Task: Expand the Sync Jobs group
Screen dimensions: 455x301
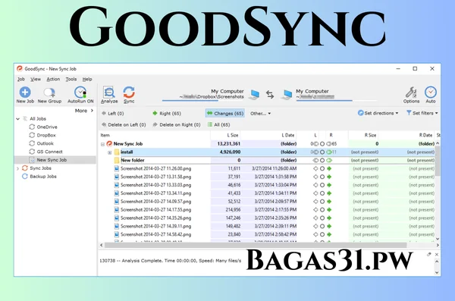Action: pyautogui.click(x=18, y=168)
